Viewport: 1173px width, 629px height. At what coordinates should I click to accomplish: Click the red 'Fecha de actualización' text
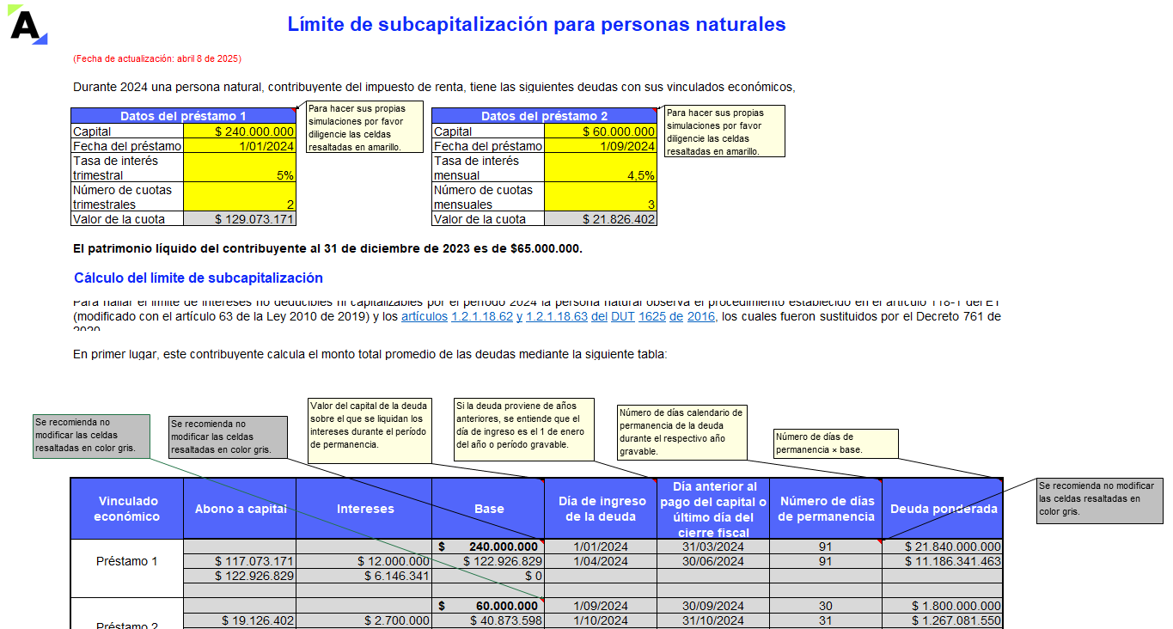(x=157, y=58)
